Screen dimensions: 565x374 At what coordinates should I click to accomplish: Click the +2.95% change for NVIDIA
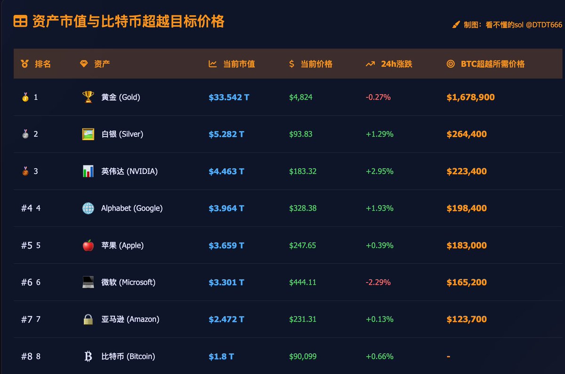coord(379,171)
